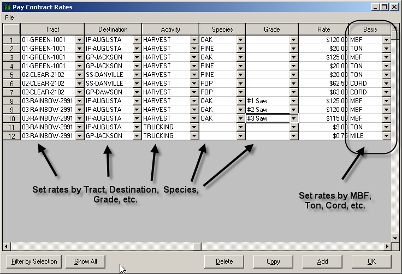Click the $9.00 rate cell
Screen dimensions: 402x274
tap(323, 127)
